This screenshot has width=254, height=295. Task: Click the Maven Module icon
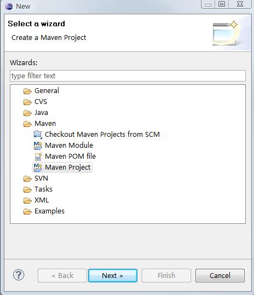point(38,146)
